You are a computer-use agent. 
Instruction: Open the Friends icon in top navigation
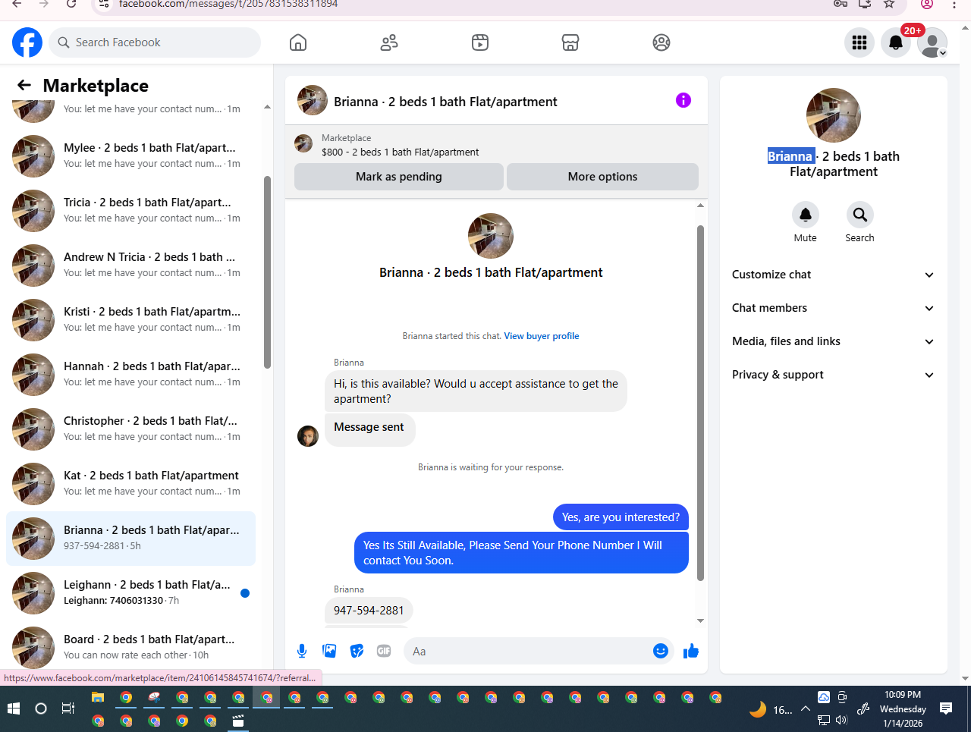pos(389,42)
